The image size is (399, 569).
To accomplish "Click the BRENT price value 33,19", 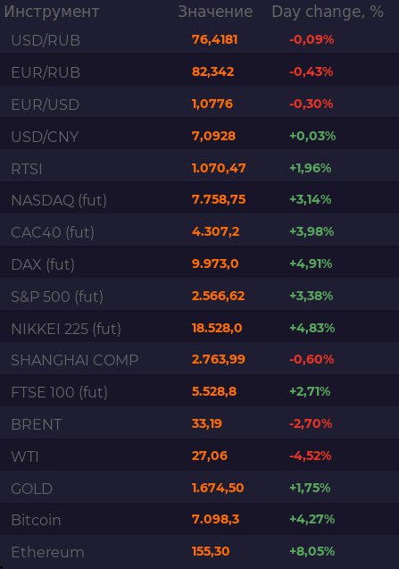I will click(207, 423).
